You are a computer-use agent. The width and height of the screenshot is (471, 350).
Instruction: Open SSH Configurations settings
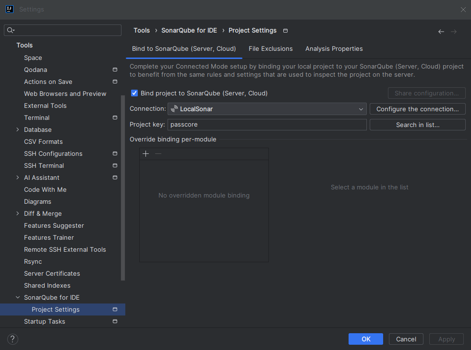(53, 154)
